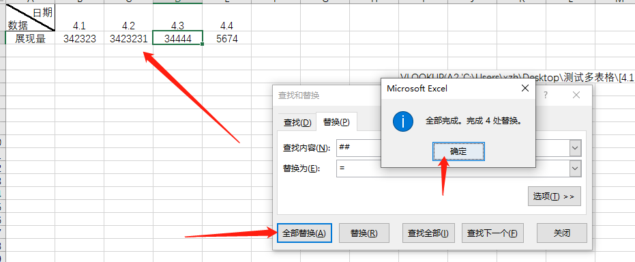The width and height of the screenshot is (635, 262).
Task: Select cell with value 3423231
Action: (128, 39)
